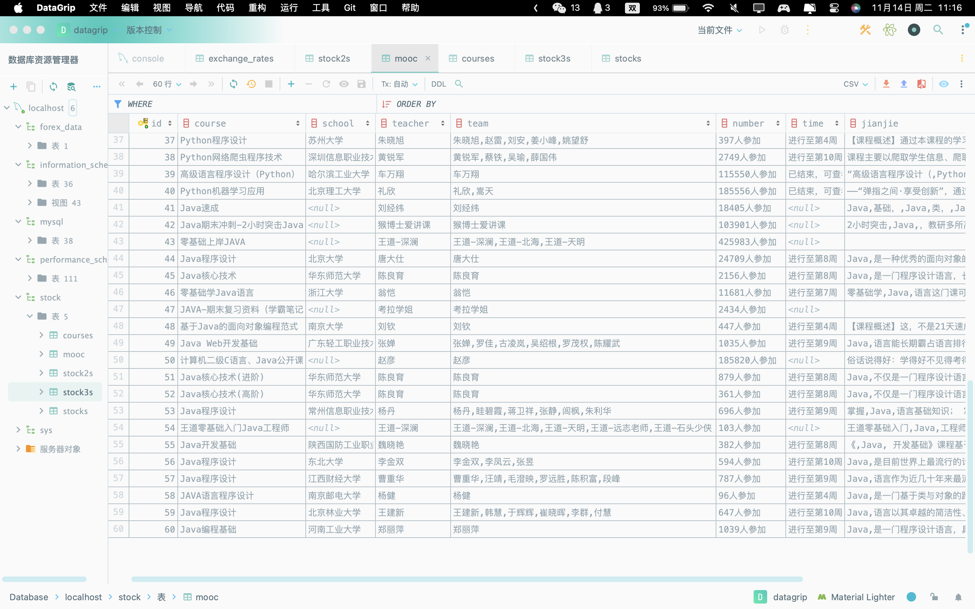
Task: Click the compare data icon
Action: click(x=922, y=84)
